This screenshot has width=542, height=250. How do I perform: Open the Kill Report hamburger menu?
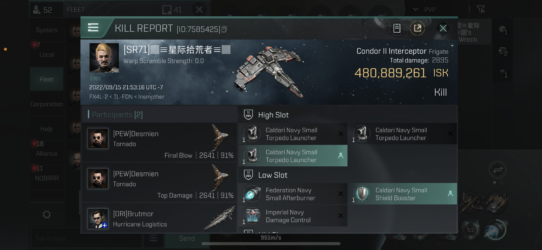(93, 28)
